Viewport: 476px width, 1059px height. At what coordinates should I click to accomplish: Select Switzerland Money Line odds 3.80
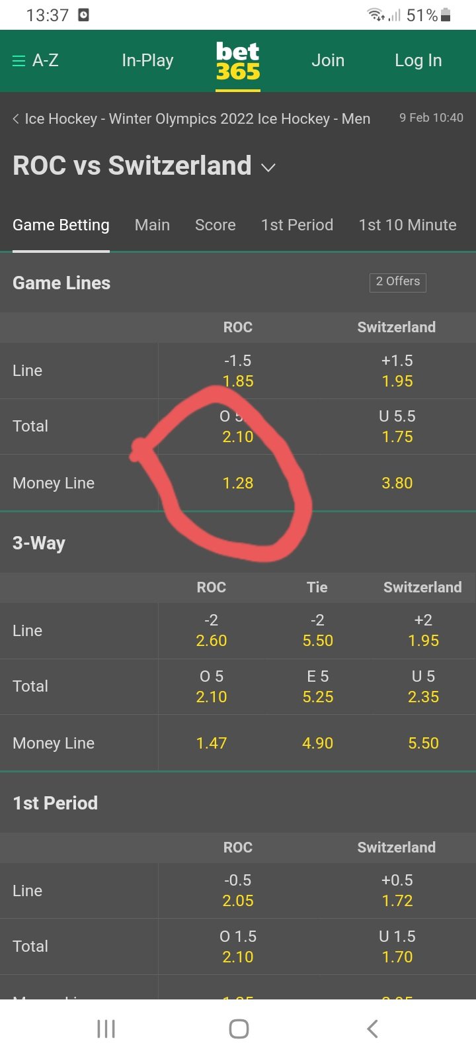[397, 483]
